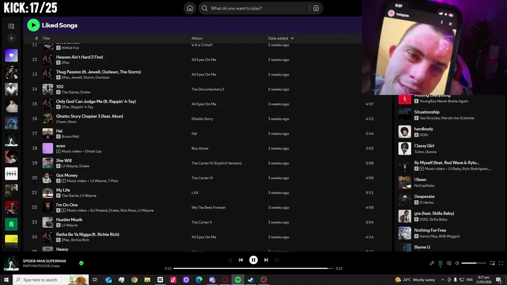Skip to next track
507x285 pixels.
pos(266,260)
